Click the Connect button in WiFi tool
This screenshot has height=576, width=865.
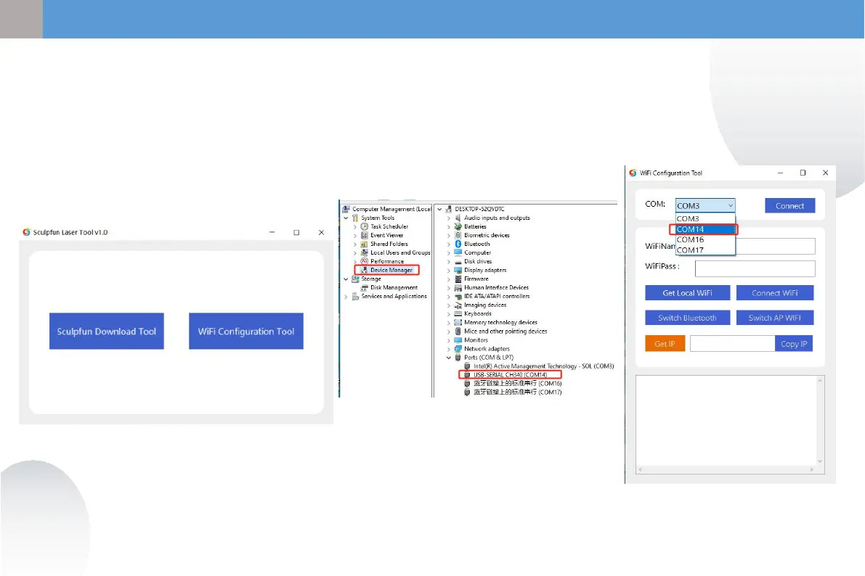point(789,205)
